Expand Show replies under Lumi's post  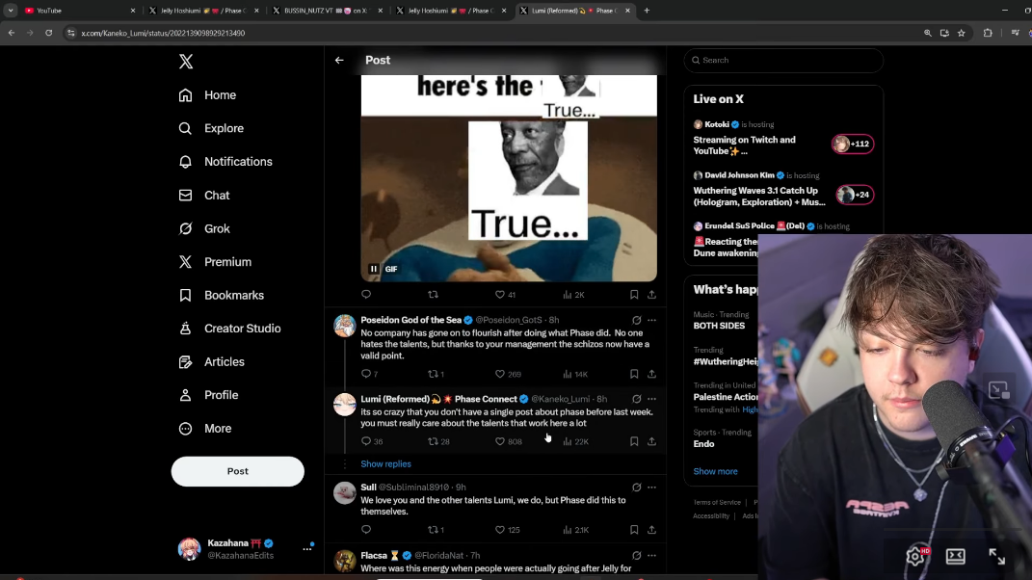(385, 464)
